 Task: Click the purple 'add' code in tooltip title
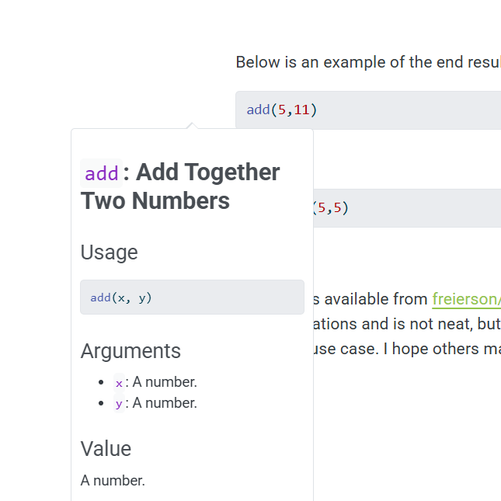pyautogui.click(x=102, y=172)
